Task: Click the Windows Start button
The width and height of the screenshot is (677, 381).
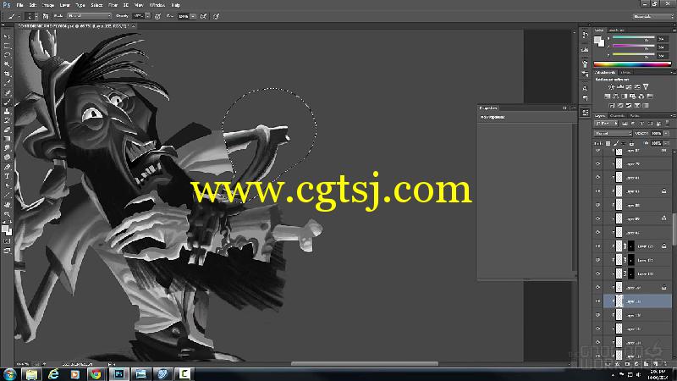Action: click(9, 374)
